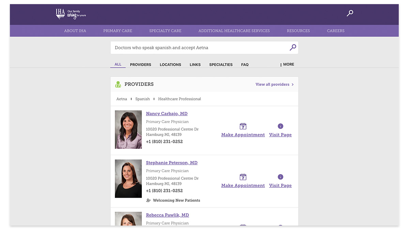
Task: Click Make Appointment for Stephanie Peterson
Action: click(243, 186)
